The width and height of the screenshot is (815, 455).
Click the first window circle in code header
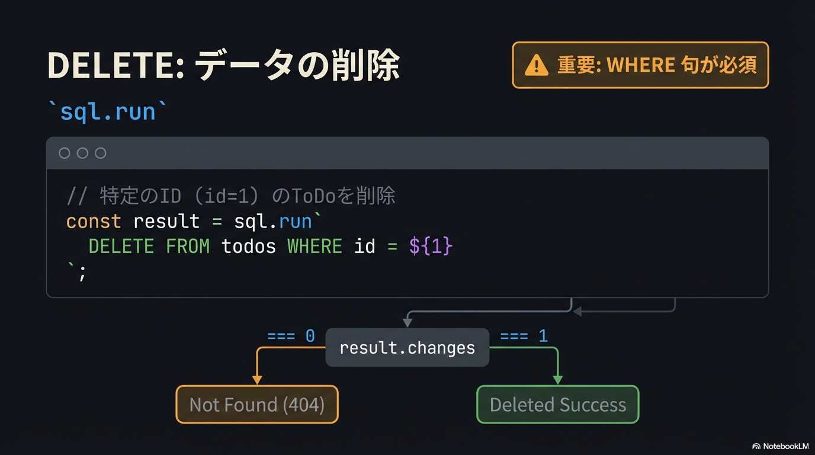click(x=65, y=153)
